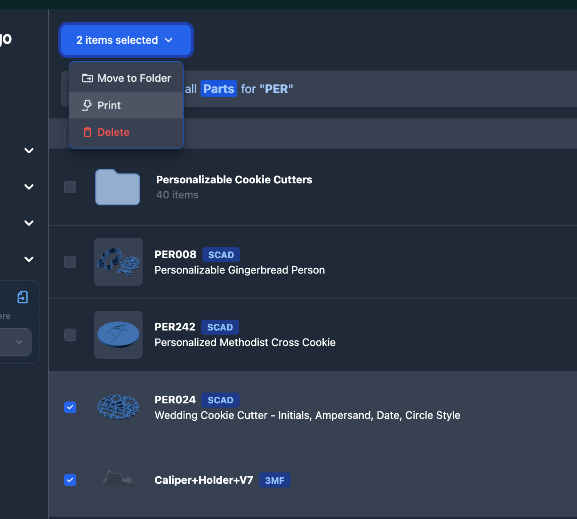Open the PER008 gingerbread cutter thumbnail
This screenshot has width=577, height=519.
click(118, 262)
